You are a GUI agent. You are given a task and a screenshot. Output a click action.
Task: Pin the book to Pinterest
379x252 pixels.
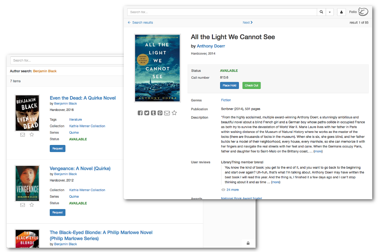pos(160,113)
